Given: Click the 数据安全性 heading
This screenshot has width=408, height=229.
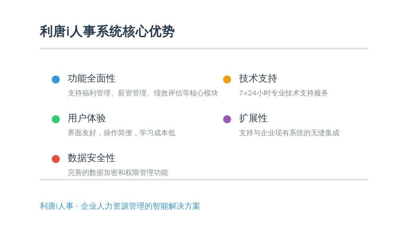Looking at the screenshot, I should point(91,158).
